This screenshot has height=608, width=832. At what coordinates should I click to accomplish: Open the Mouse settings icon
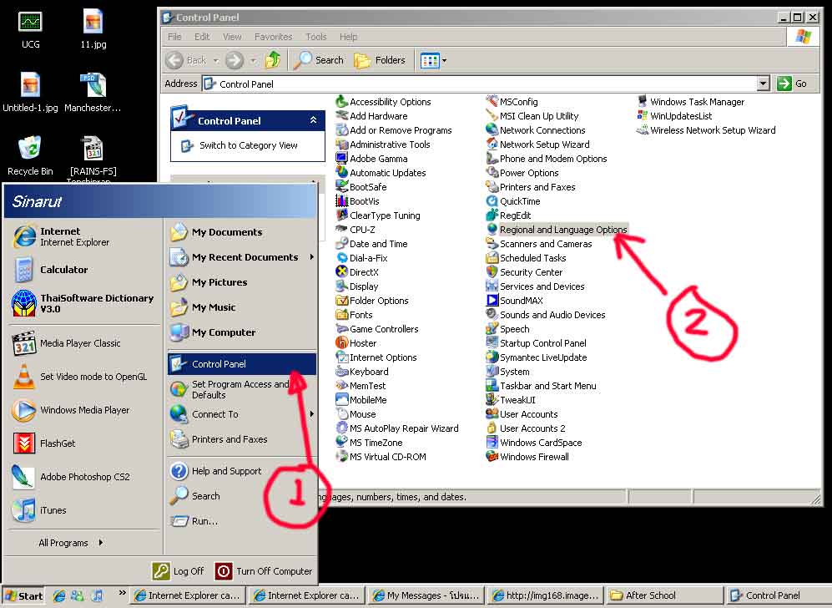click(356, 414)
